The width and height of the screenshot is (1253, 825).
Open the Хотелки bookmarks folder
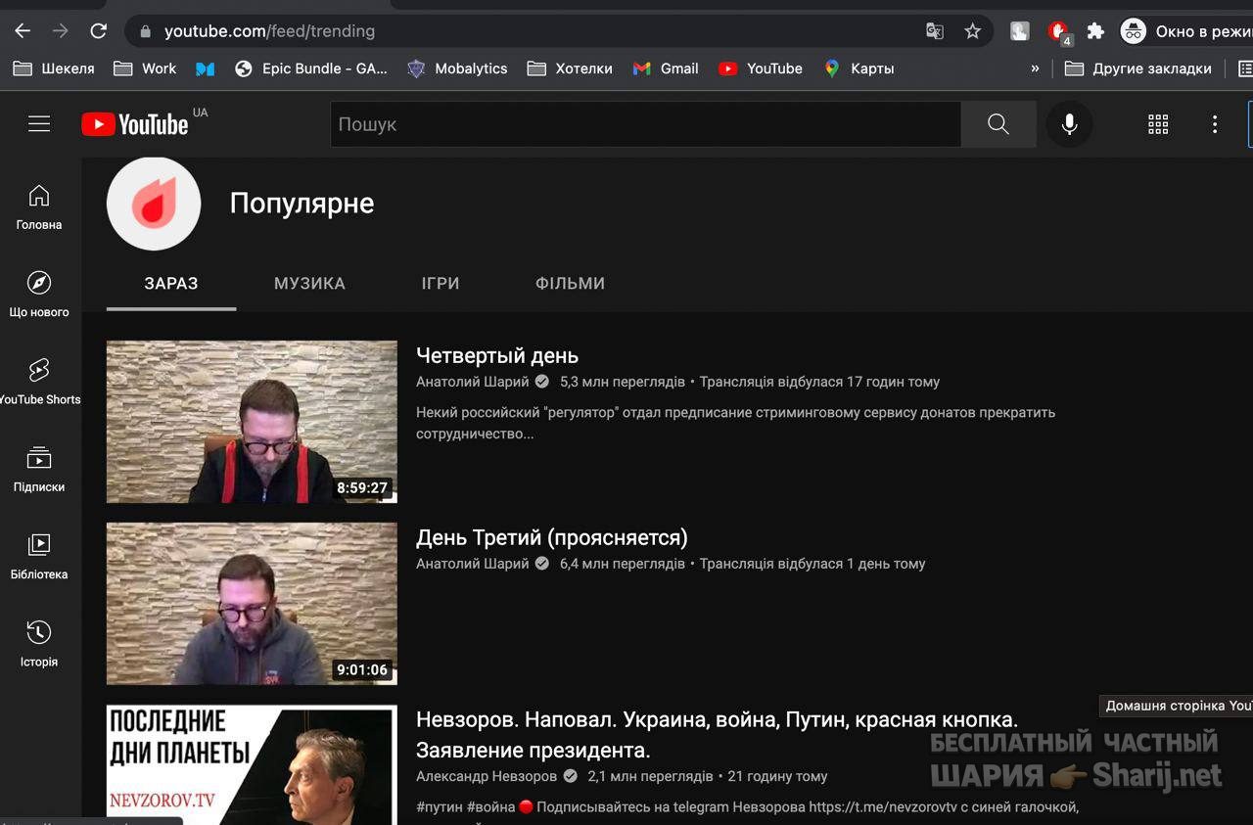pos(570,69)
